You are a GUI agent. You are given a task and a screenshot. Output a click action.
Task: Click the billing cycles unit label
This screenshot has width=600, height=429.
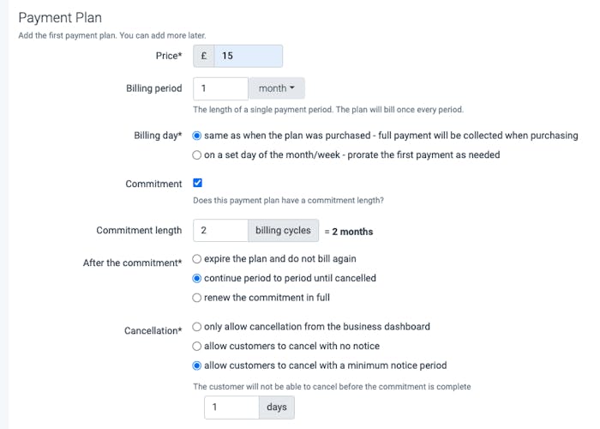coord(283,231)
